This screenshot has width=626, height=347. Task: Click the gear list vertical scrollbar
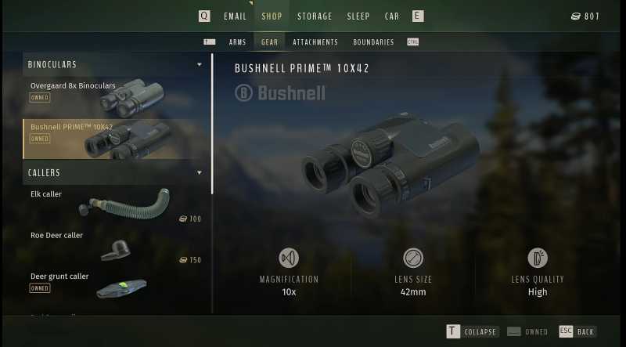(212, 124)
